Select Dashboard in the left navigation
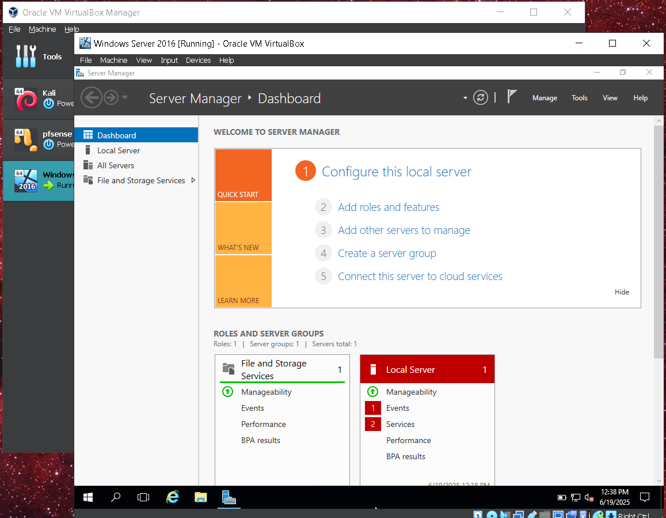This screenshot has width=666, height=518. pyautogui.click(x=136, y=135)
